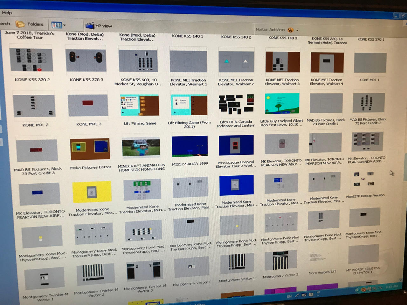Select the MISSISSAUGA 1999 thumbnail
Viewport: 407px width, 305px height.
(x=190, y=146)
